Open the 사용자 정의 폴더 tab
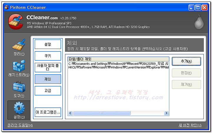This screenshot has height=133, width=212. [48, 68]
